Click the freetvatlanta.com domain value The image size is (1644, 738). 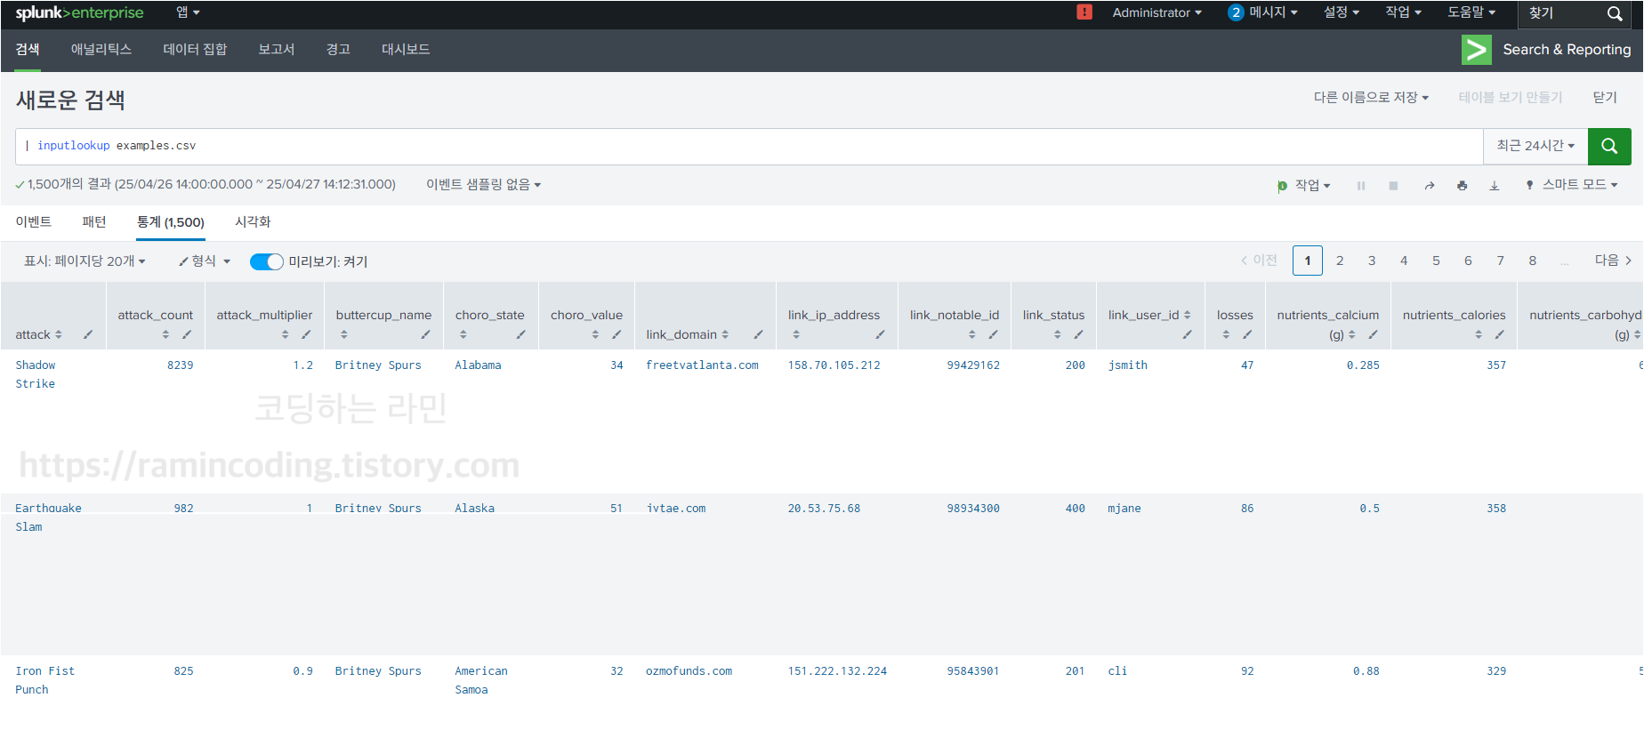pos(702,365)
